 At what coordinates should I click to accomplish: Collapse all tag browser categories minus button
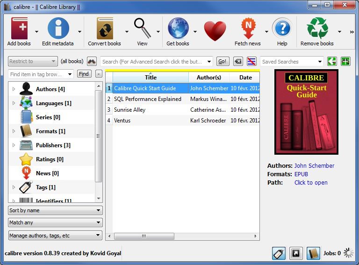click(99, 74)
